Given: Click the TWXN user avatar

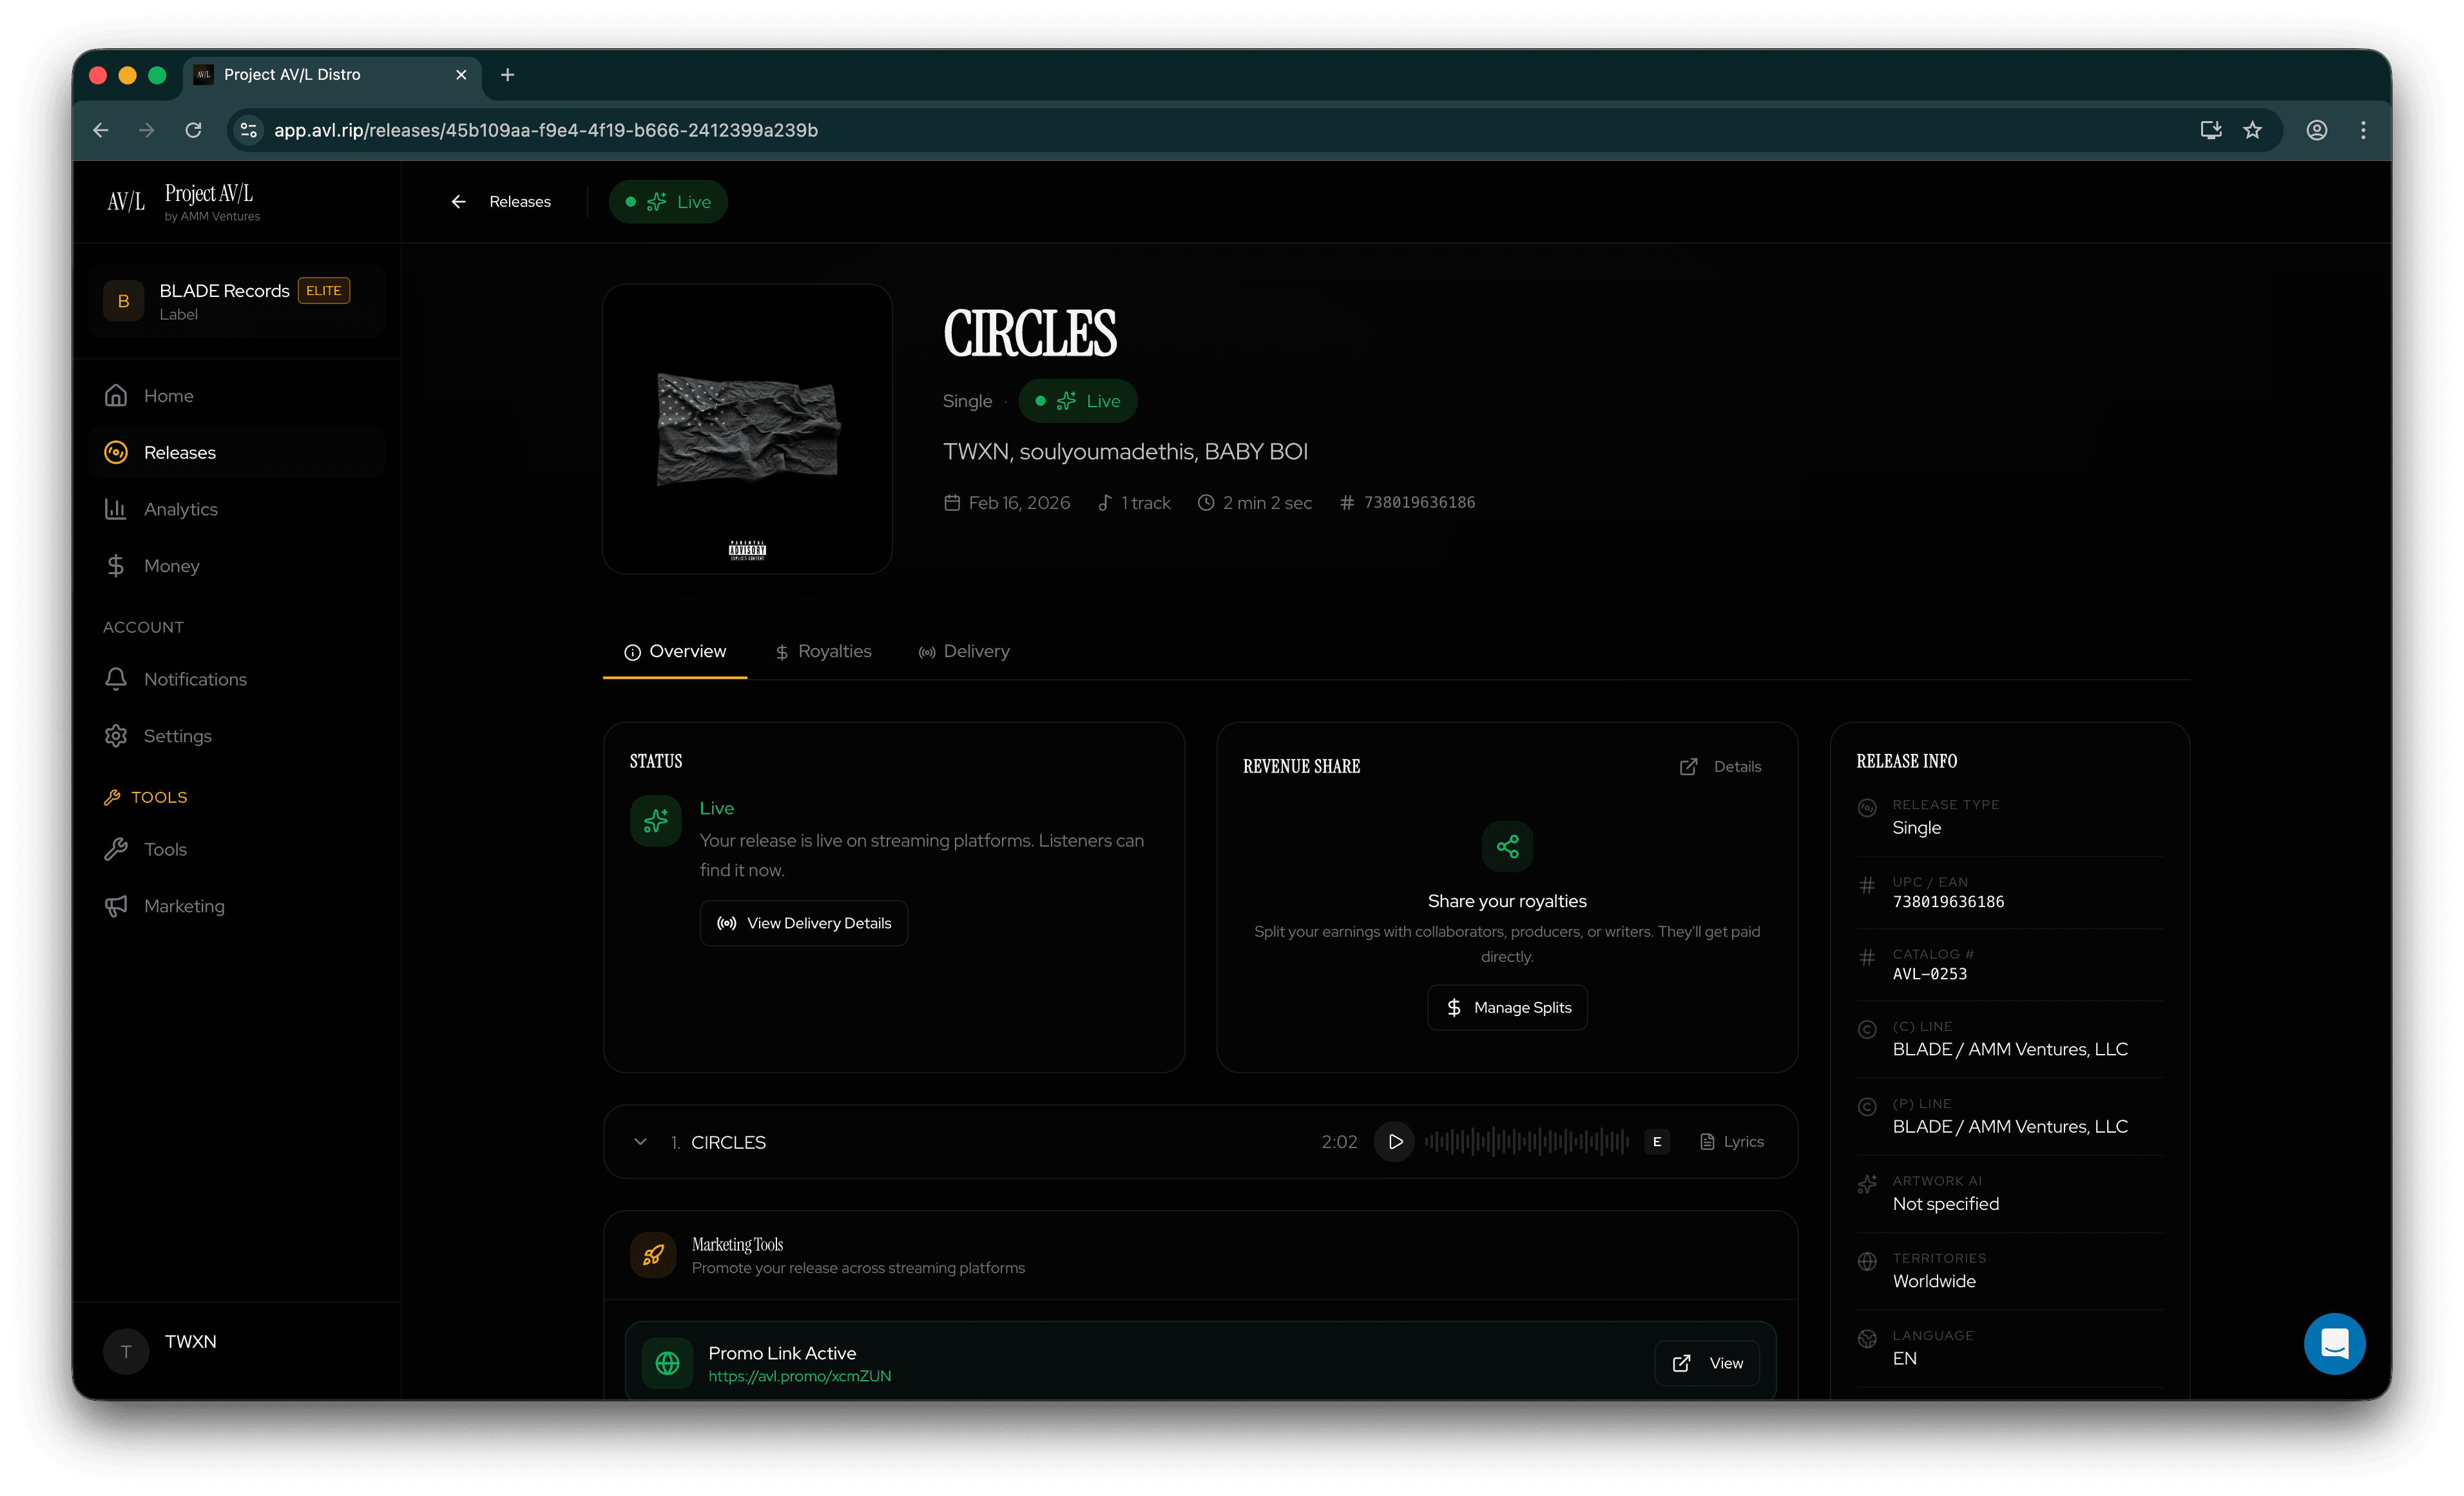Looking at the screenshot, I should click(x=126, y=1352).
